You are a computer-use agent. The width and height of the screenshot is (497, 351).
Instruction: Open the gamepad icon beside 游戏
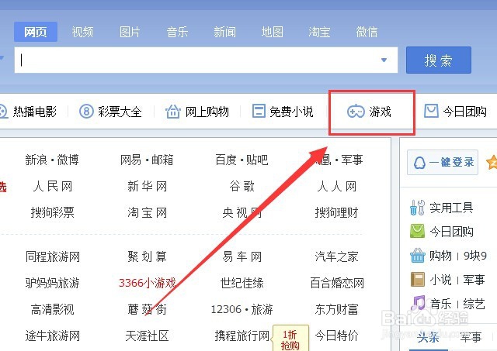(x=356, y=112)
